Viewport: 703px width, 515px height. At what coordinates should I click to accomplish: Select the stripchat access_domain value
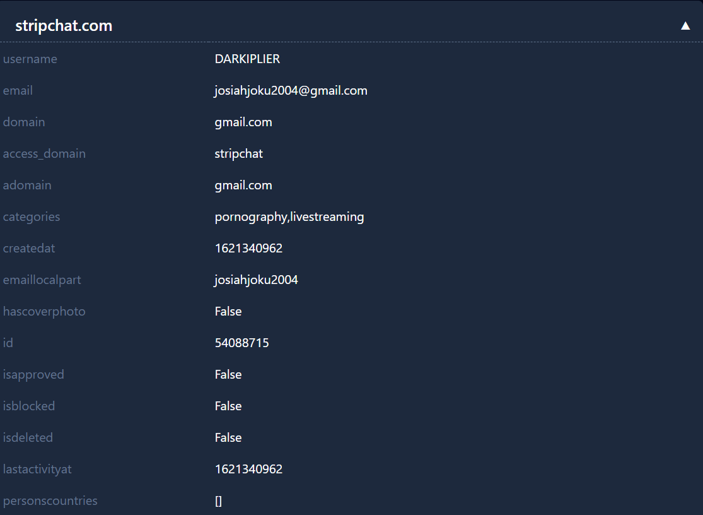[238, 154]
